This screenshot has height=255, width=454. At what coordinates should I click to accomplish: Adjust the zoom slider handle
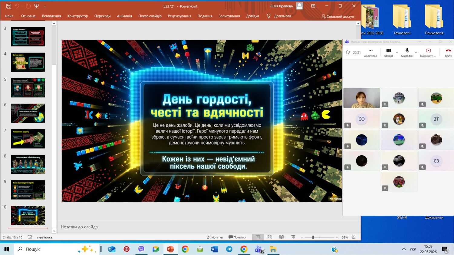point(313,237)
